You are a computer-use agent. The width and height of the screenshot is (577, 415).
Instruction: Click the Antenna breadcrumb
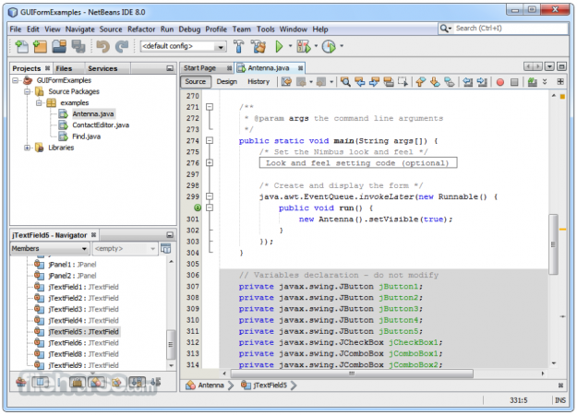point(205,385)
